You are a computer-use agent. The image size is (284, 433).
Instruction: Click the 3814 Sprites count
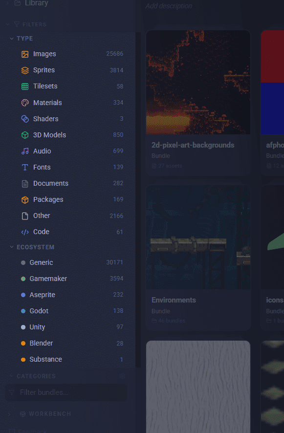point(116,70)
